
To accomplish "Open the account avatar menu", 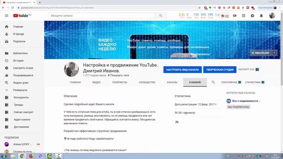I will point(272,16).
